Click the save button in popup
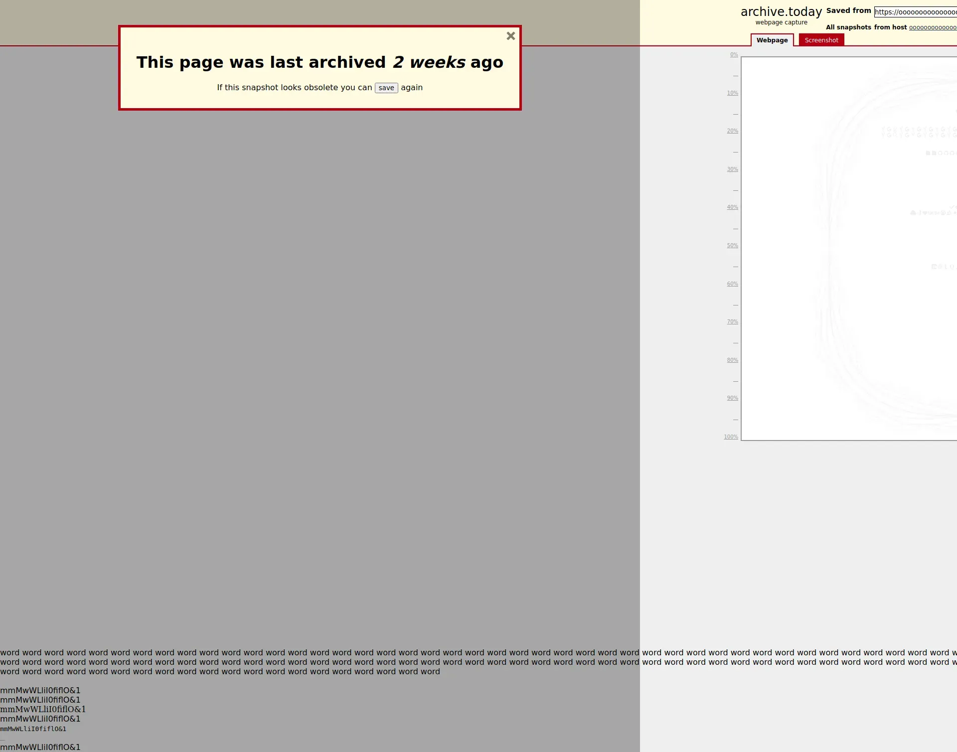 [386, 88]
